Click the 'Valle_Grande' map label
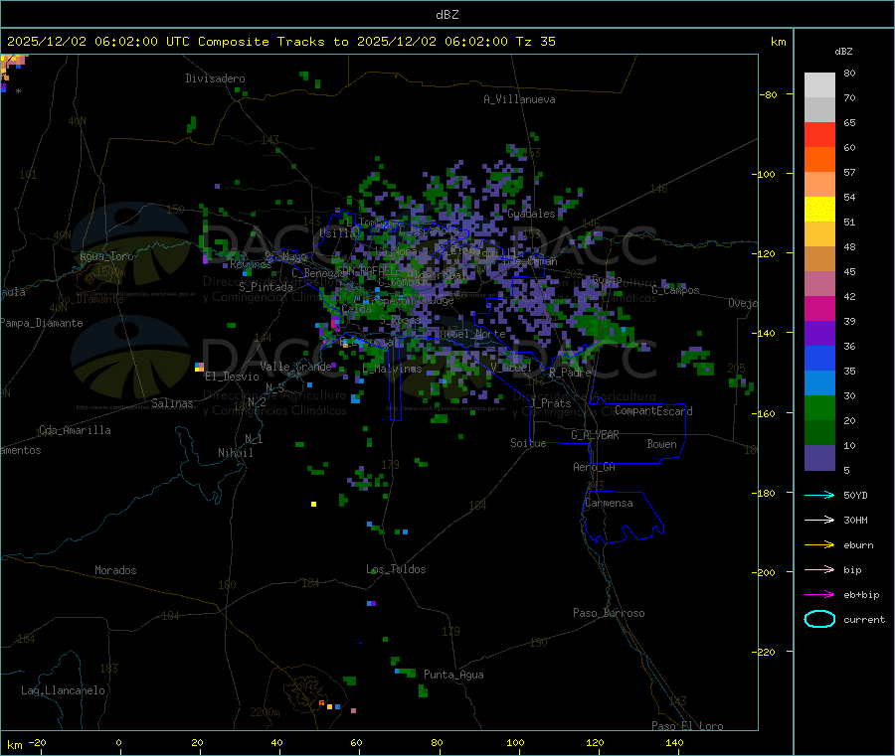This screenshot has width=895, height=756. tap(295, 367)
